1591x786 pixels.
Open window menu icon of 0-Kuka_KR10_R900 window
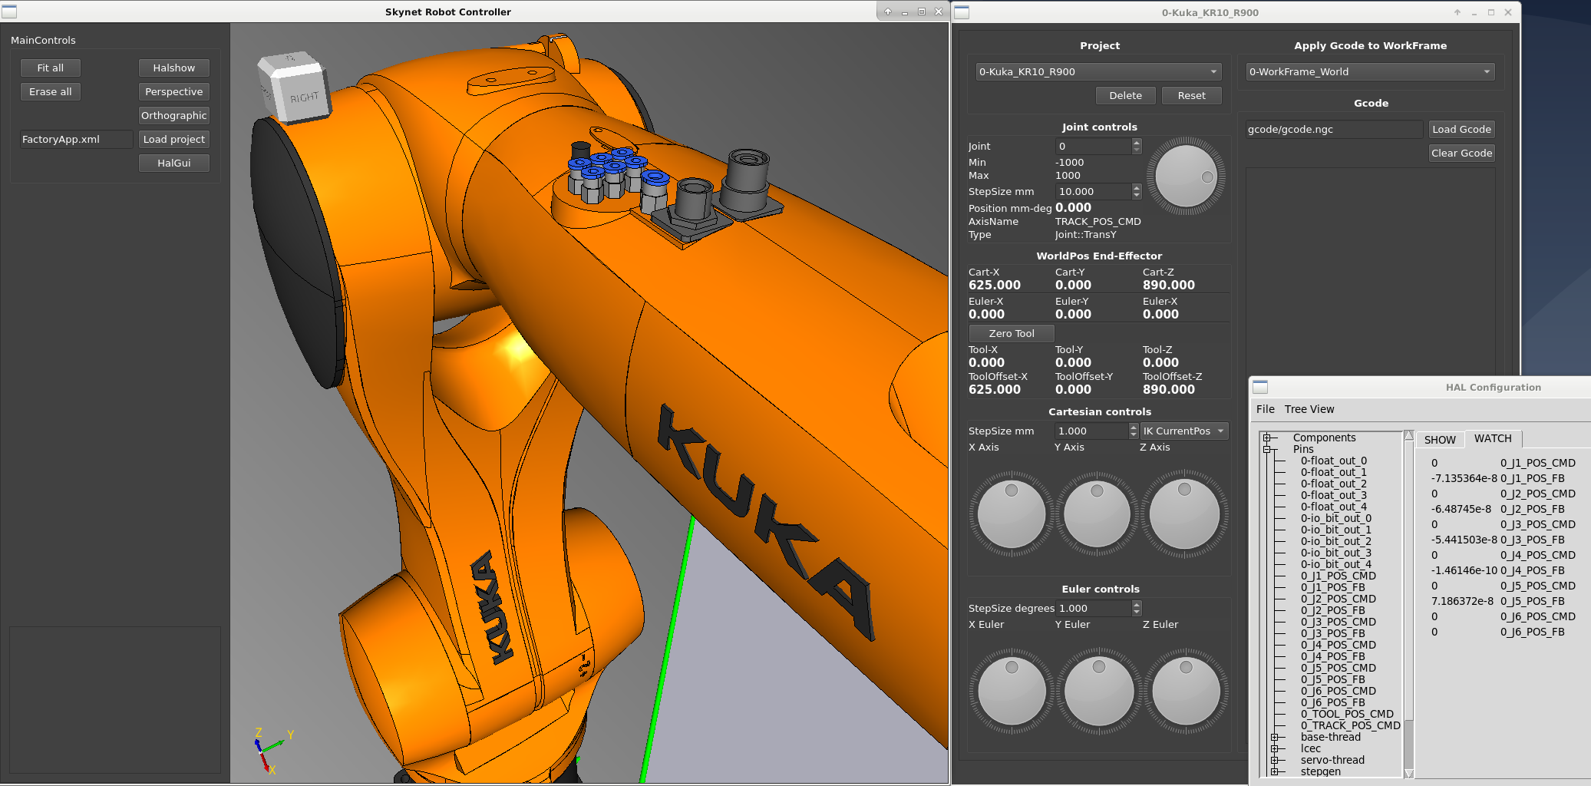962,12
